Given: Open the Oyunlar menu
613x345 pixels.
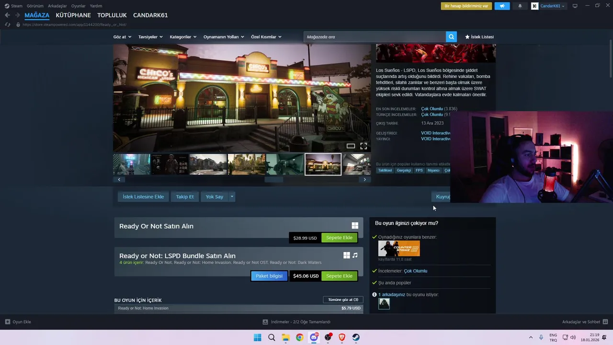Looking at the screenshot, I should point(79,6).
